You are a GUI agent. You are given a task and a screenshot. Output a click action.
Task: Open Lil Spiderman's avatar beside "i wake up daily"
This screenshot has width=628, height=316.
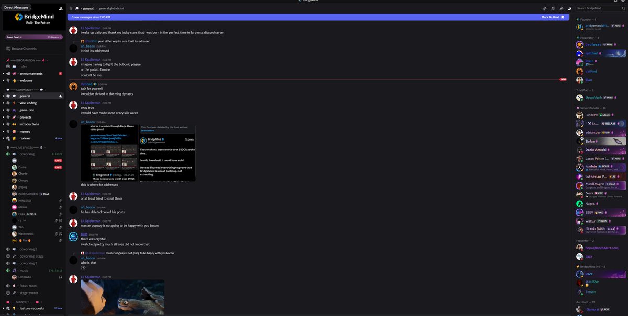pos(74,30)
